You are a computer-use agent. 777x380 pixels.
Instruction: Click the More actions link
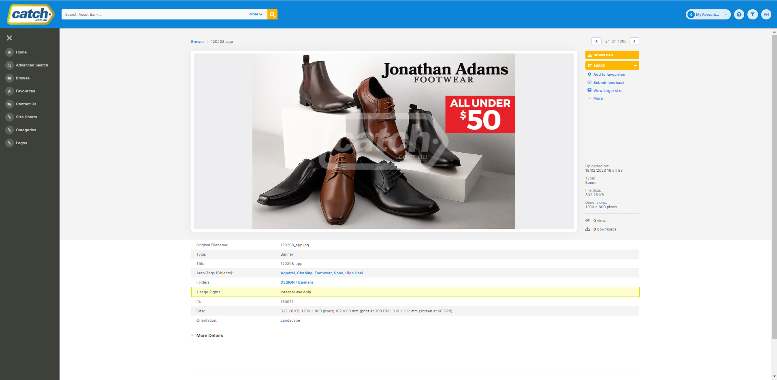point(598,98)
